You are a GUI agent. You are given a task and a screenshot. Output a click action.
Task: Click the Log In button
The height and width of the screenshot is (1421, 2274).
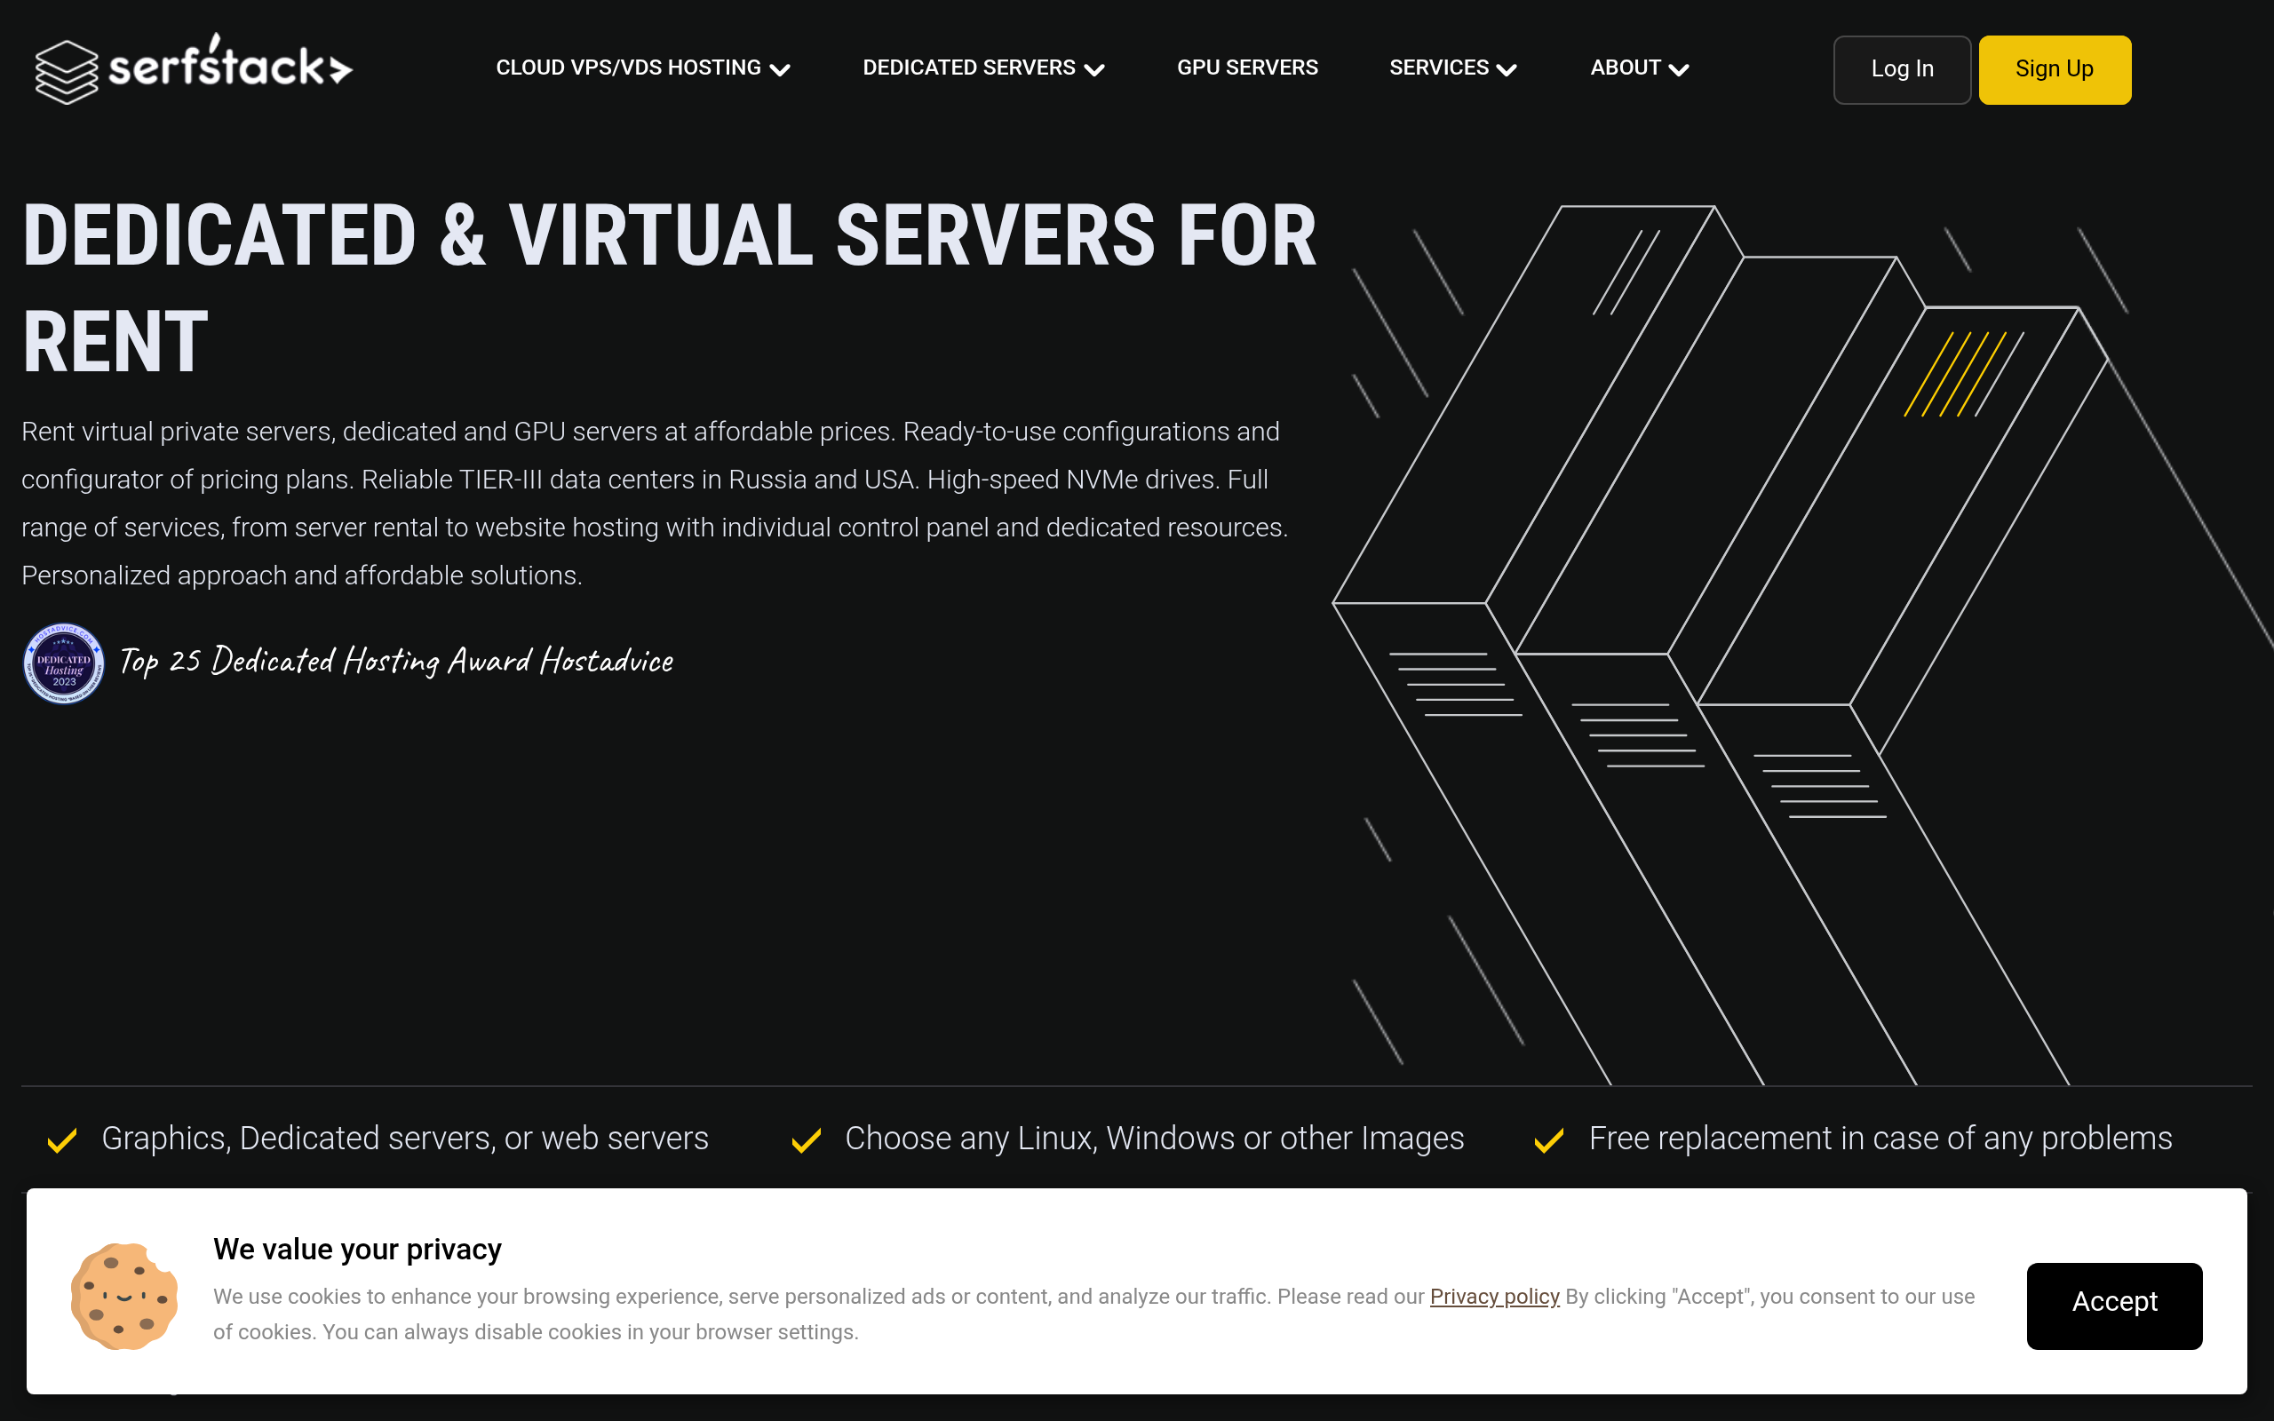[x=1902, y=69]
